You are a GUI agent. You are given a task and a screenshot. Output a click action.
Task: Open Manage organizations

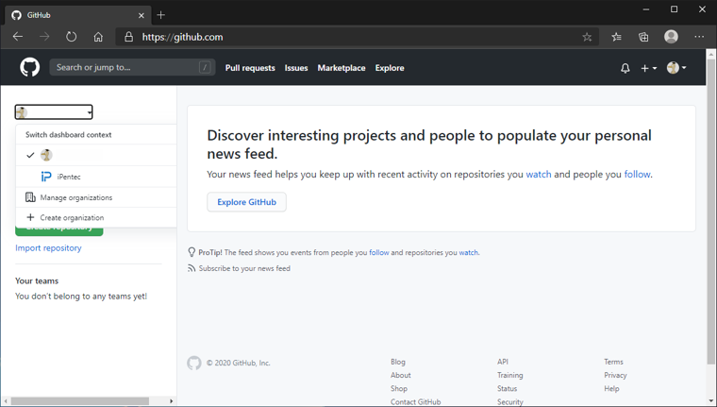96,197
